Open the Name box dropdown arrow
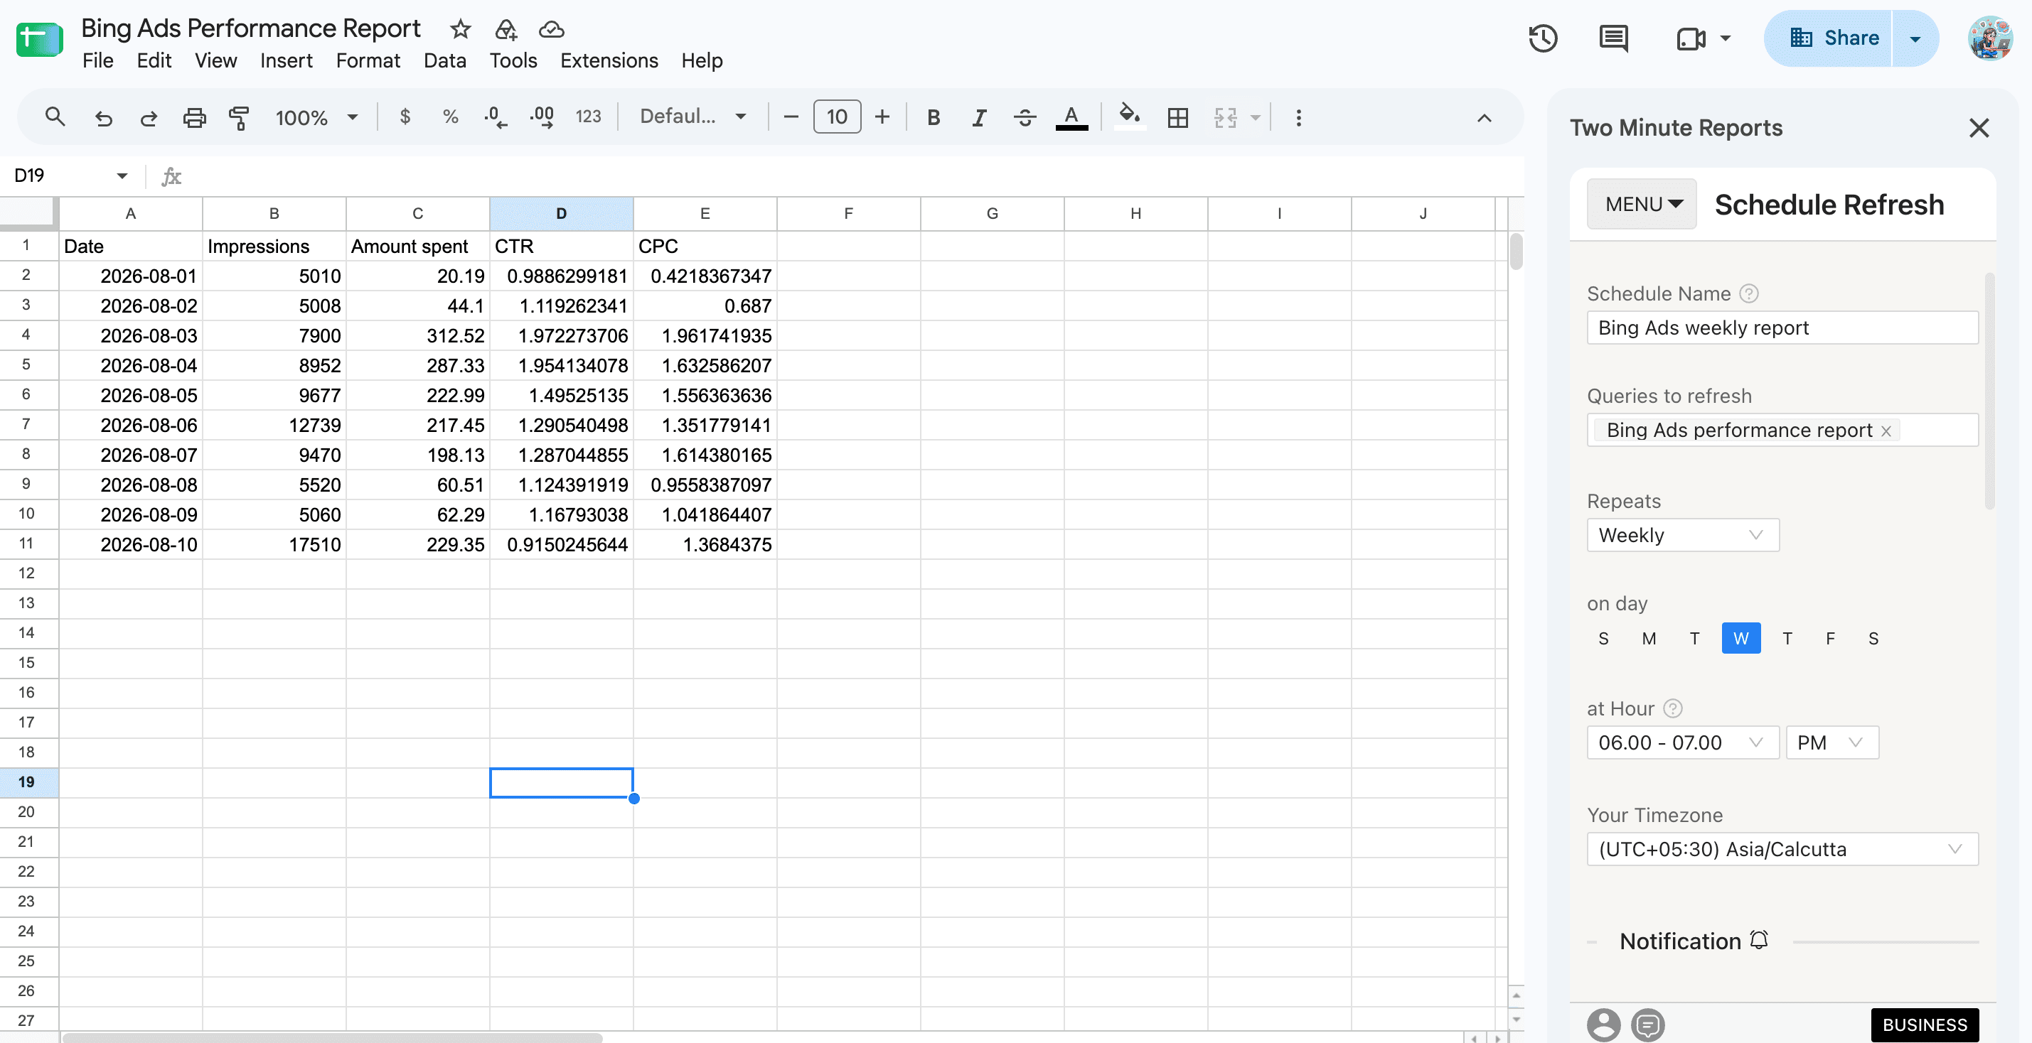The height and width of the screenshot is (1043, 2032). [x=122, y=175]
